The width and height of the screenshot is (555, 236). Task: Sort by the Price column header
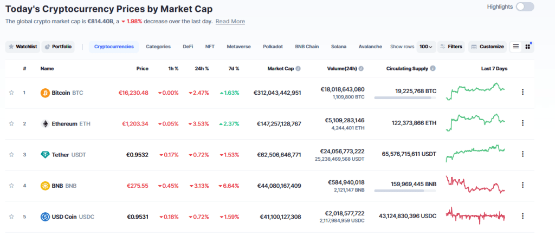[x=143, y=69]
